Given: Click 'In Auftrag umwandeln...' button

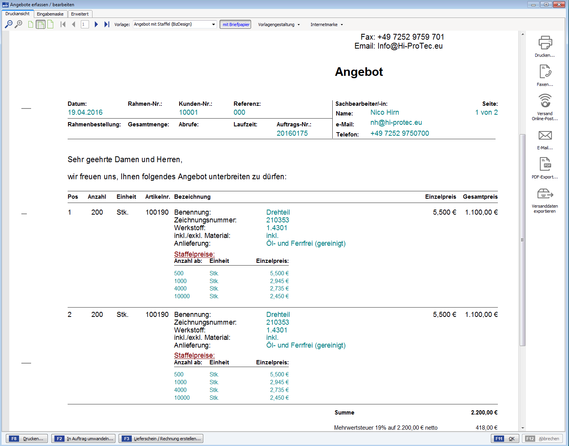Looking at the screenshot, I should coord(84,439).
